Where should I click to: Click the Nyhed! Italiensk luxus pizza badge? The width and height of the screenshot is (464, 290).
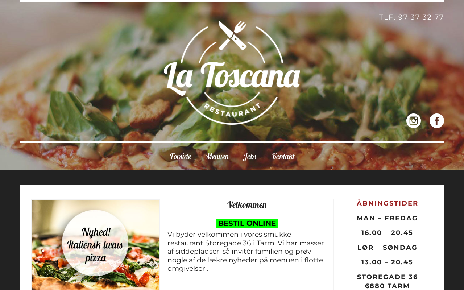click(95, 243)
